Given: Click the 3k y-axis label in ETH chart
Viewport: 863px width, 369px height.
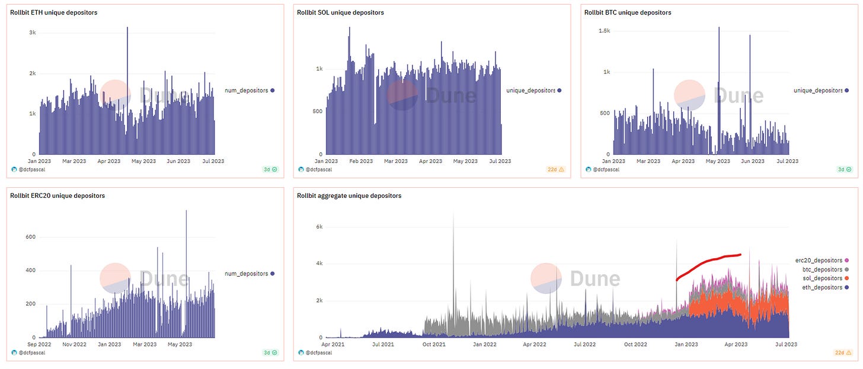Looking at the screenshot, I should pos(33,34).
